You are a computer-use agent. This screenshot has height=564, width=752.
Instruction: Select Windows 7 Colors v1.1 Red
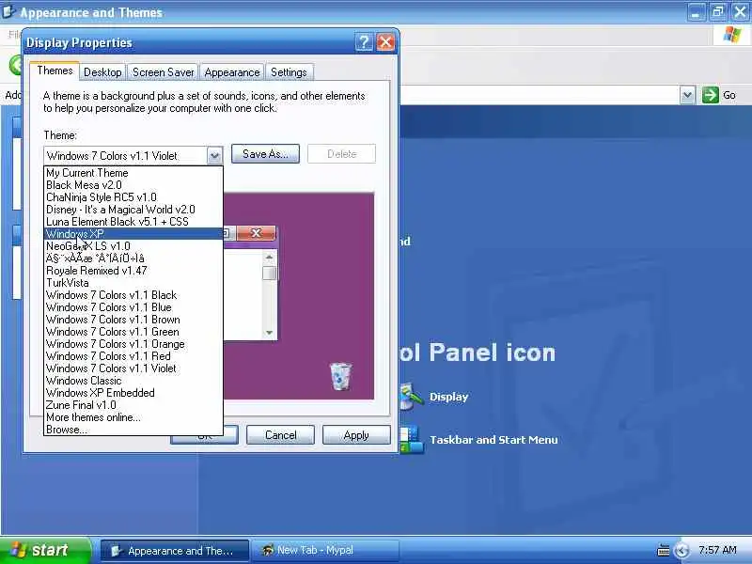point(133,356)
